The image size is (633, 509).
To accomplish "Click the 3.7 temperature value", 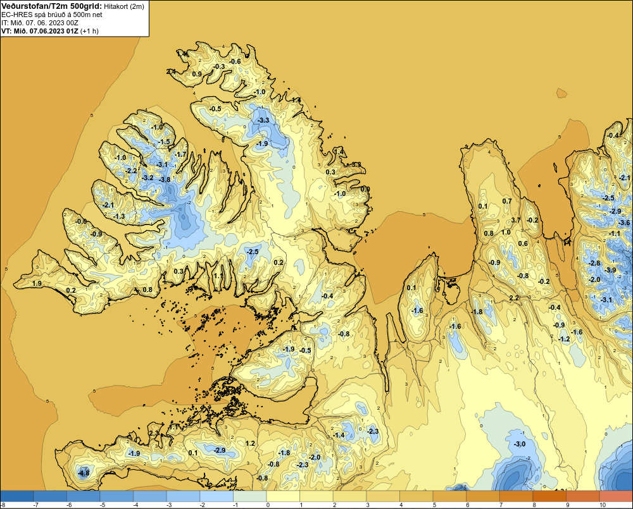I will (x=516, y=220).
